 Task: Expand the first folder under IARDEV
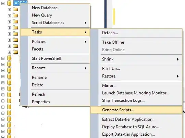tap(9, 10)
